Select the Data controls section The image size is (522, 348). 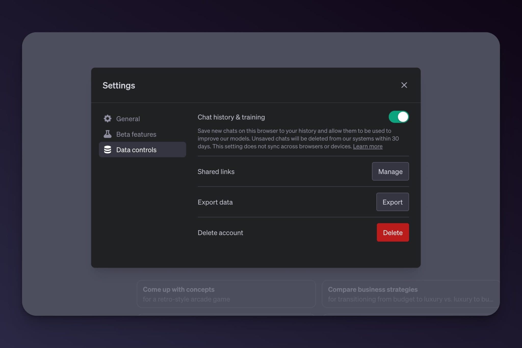tap(136, 150)
